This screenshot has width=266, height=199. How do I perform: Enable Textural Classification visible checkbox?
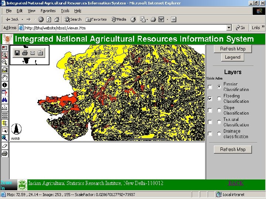[210, 122]
